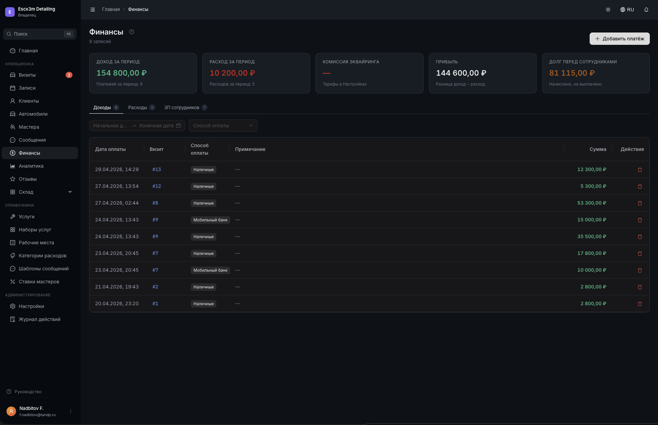Open Финансы sidebar item
Viewport: 658px width, 425px height.
[x=40, y=153]
